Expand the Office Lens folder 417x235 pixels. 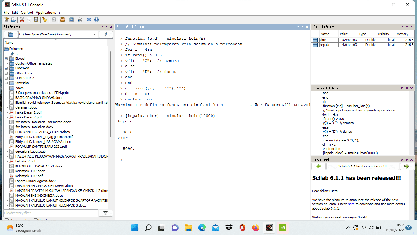pos(6,73)
